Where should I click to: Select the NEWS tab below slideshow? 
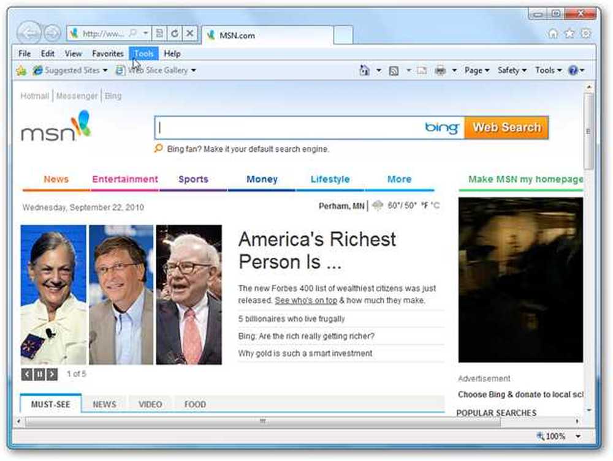click(x=104, y=405)
